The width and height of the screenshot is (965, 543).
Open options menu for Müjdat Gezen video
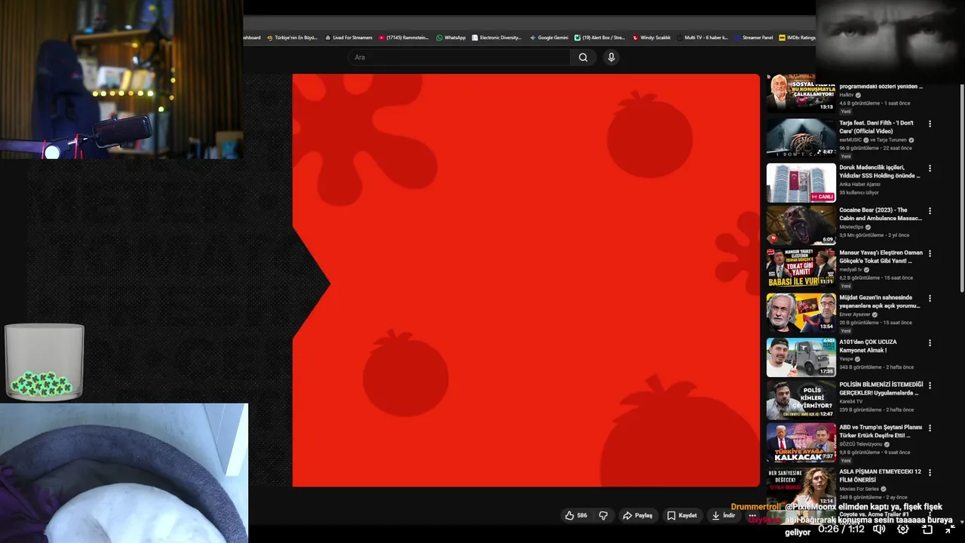(930, 299)
